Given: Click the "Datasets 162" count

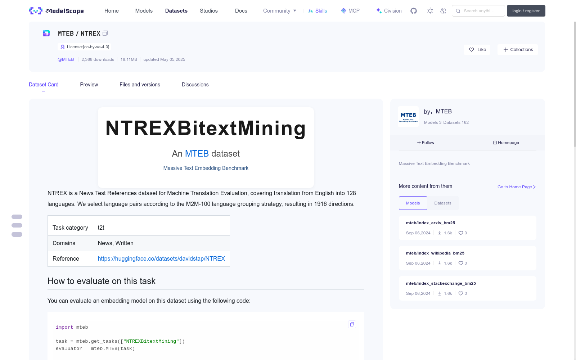Looking at the screenshot, I should 456,122.
